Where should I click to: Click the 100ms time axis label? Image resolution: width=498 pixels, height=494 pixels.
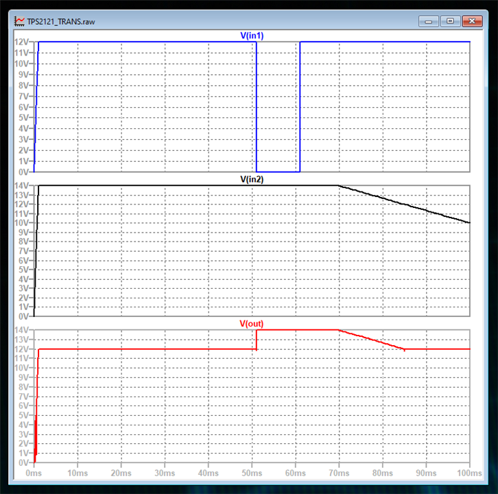[469, 473]
